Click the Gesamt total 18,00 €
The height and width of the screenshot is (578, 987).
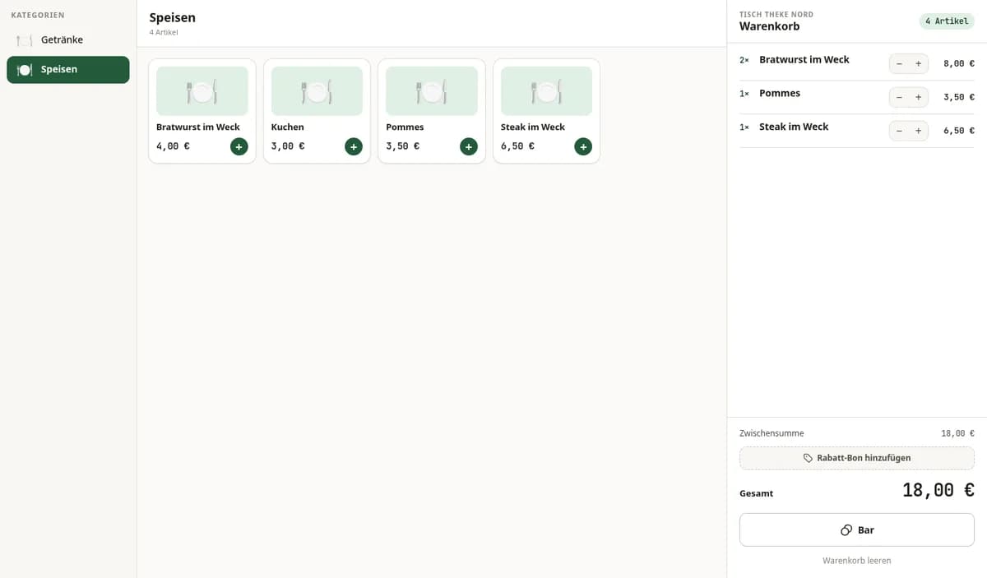[x=938, y=491]
